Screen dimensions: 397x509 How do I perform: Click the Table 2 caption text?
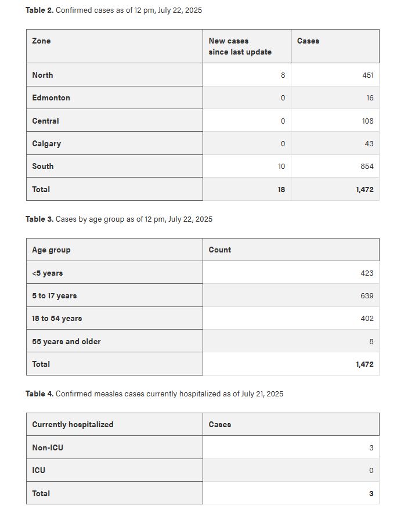pos(114,10)
